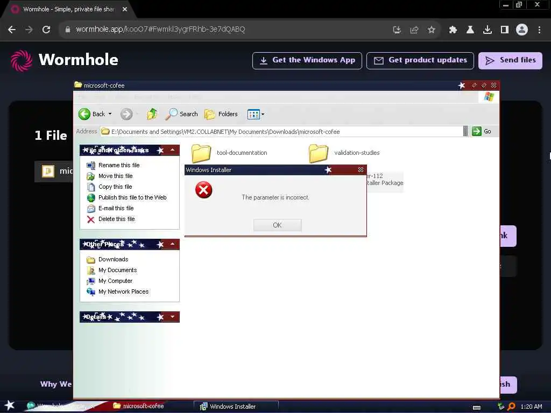Click Rename this file task
The height and width of the screenshot is (413, 551).
[113, 165]
